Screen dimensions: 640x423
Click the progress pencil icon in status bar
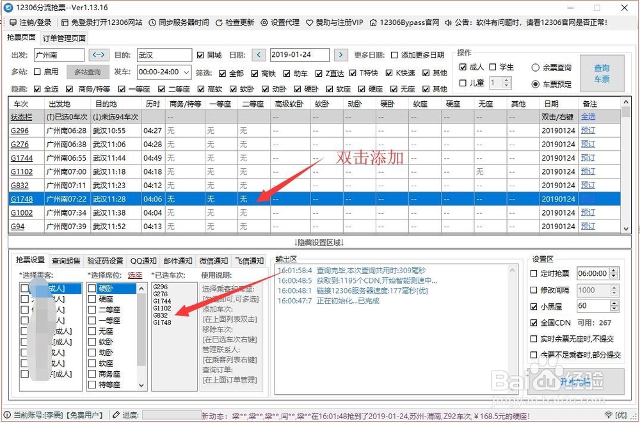(116, 415)
